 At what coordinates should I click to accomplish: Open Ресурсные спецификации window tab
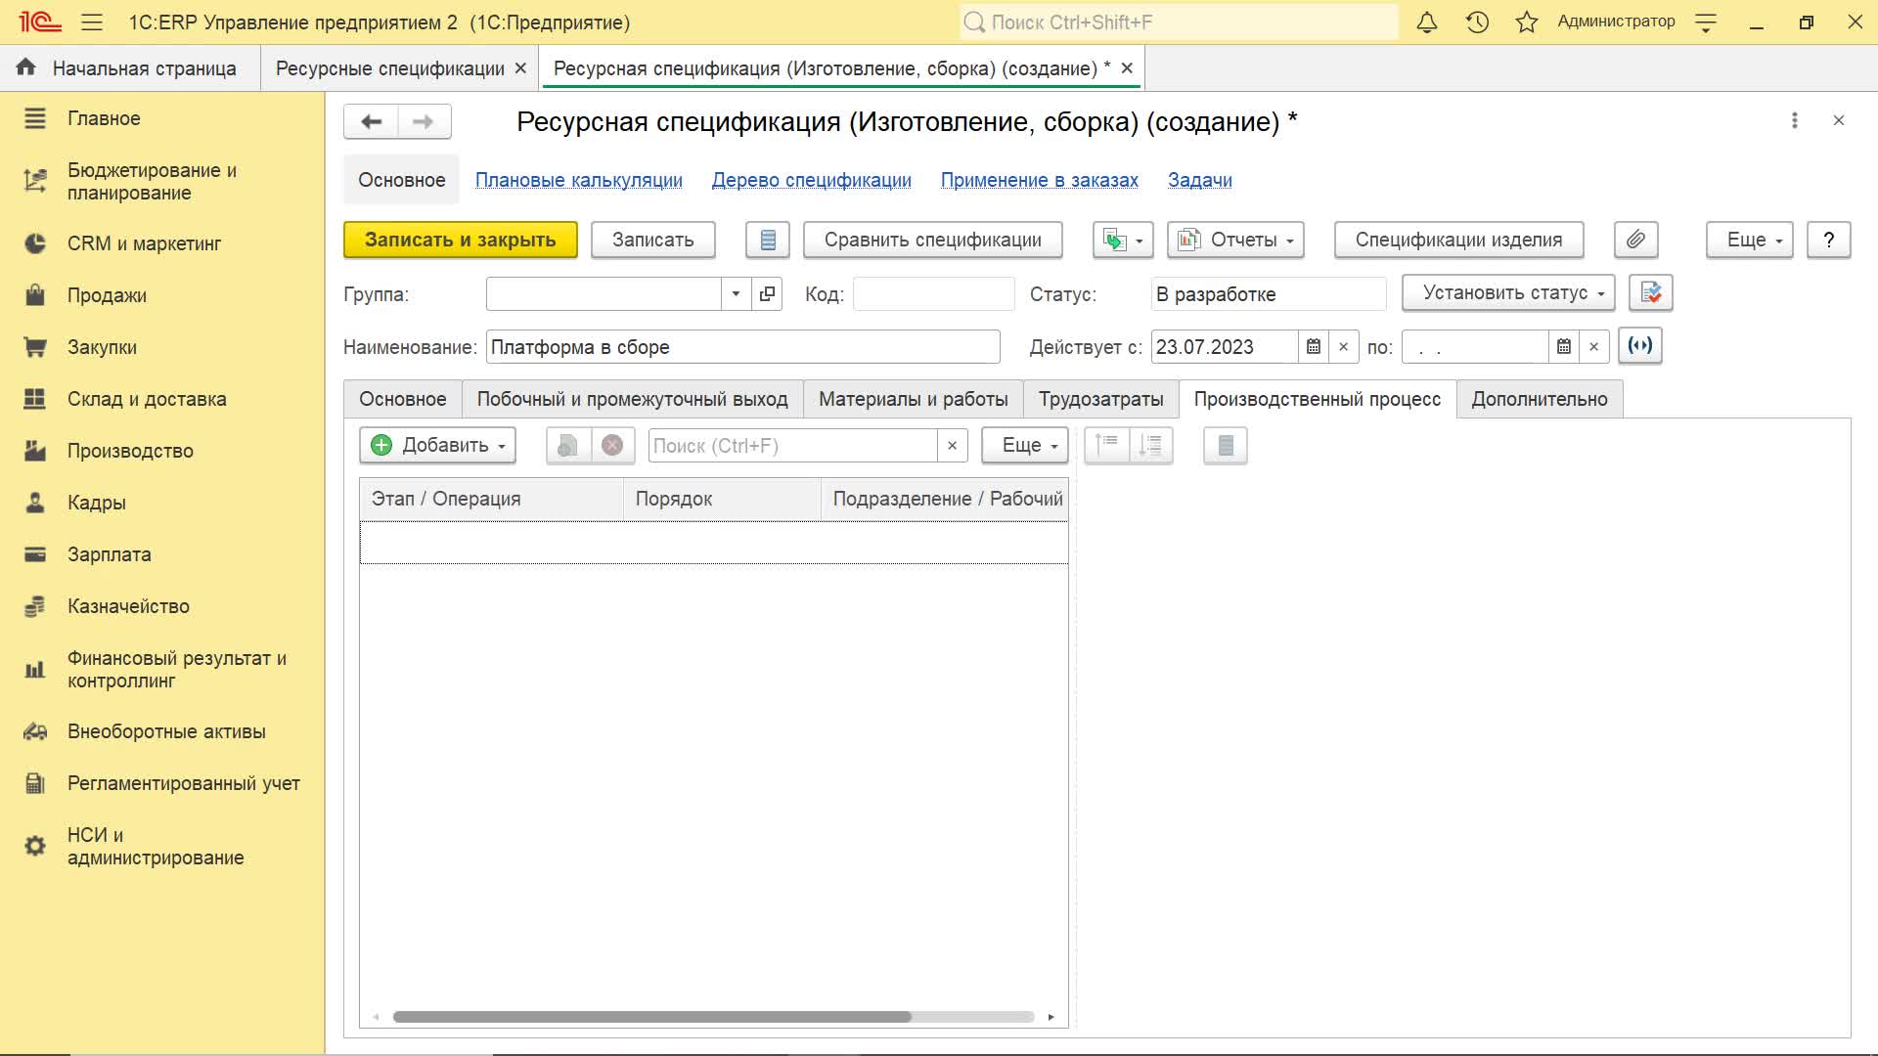click(389, 68)
